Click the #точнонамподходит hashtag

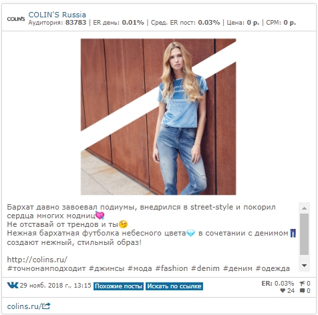(46, 268)
